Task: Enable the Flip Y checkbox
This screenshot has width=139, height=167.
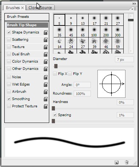Action: (70, 73)
